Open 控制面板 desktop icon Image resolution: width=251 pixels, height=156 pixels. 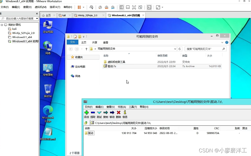click(48, 70)
